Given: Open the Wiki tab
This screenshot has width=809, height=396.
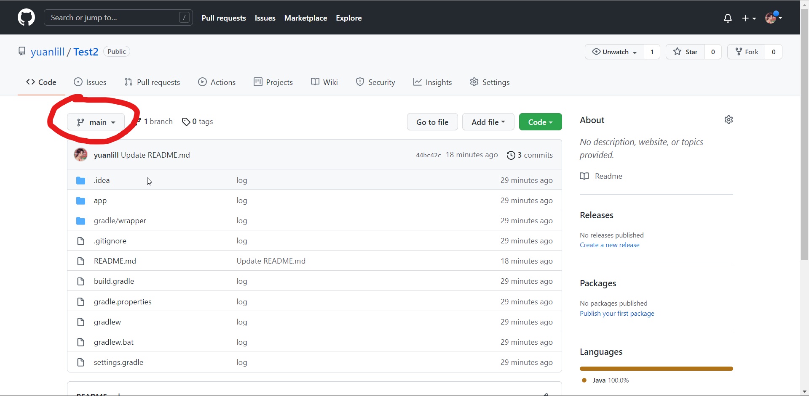Looking at the screenshot, I should click(x=324, y=82).
